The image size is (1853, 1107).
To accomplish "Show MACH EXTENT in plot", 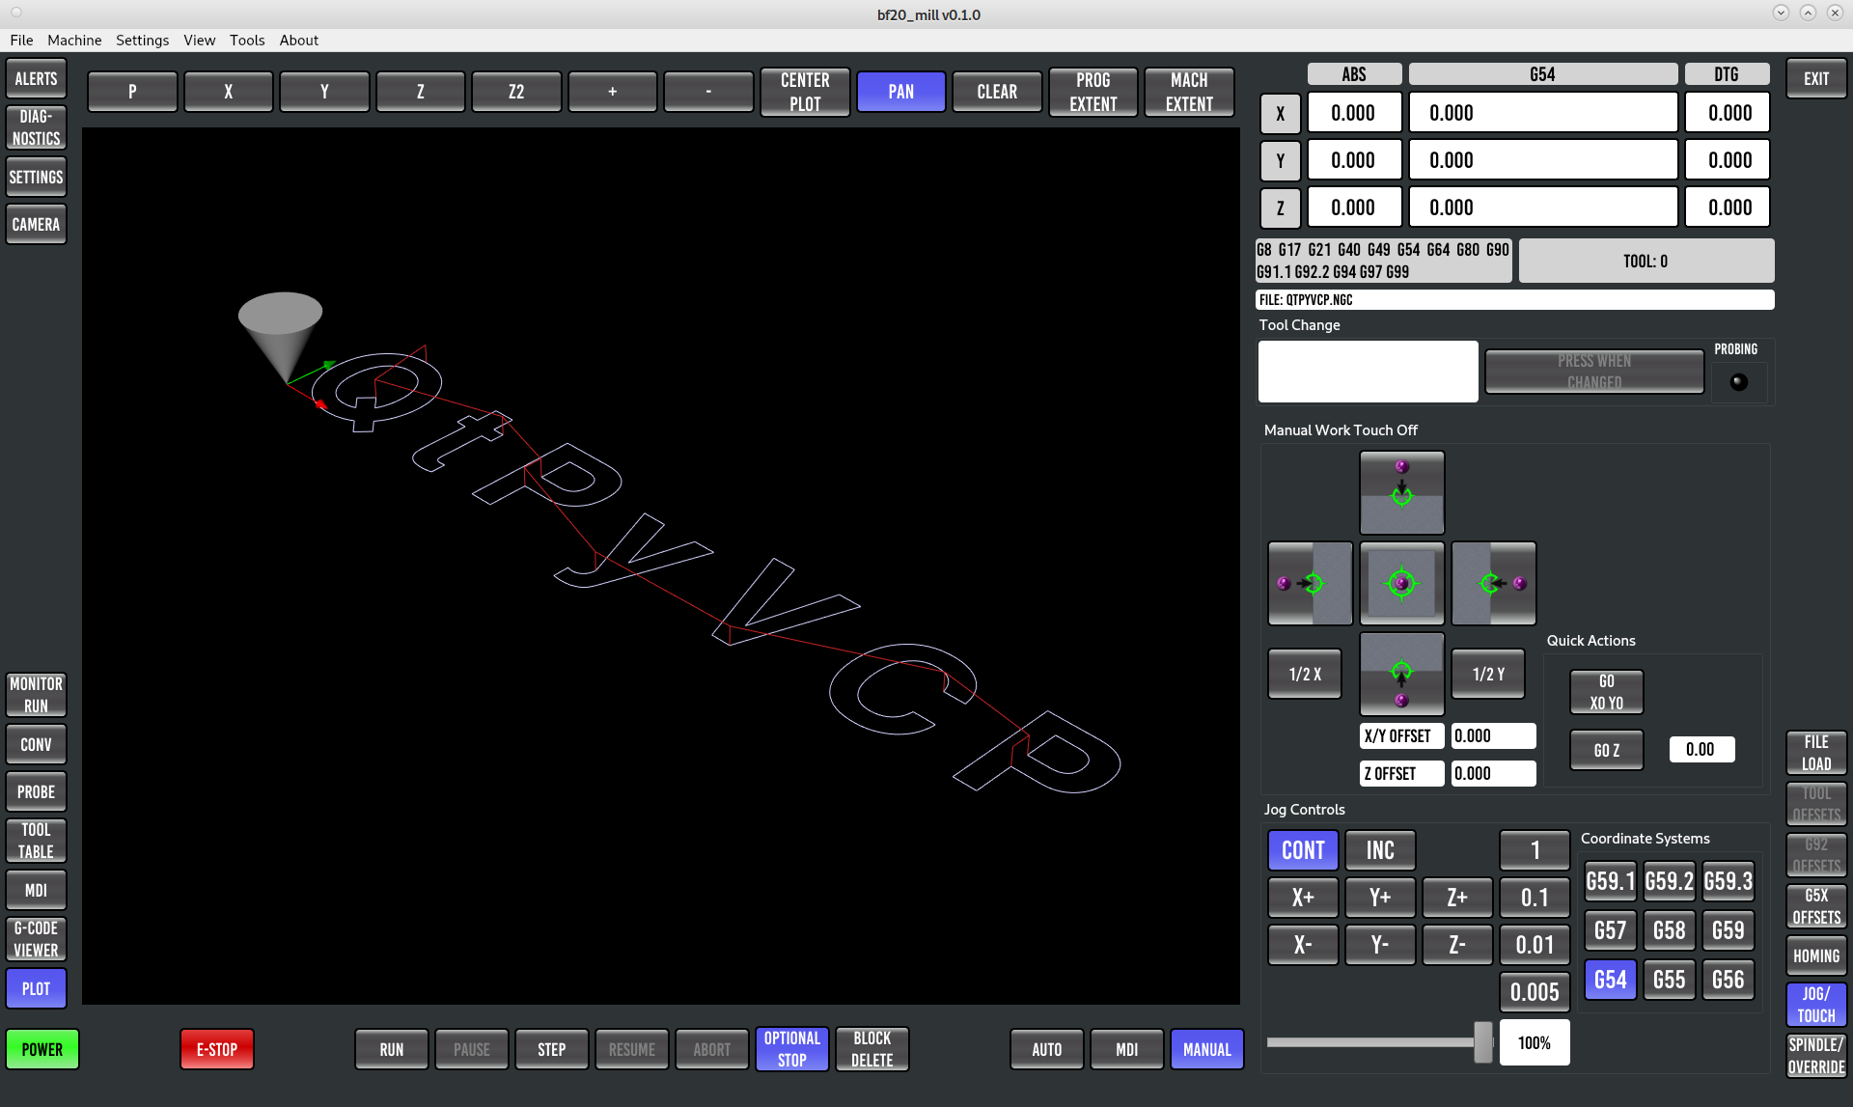I will [x=1189, y=92].
